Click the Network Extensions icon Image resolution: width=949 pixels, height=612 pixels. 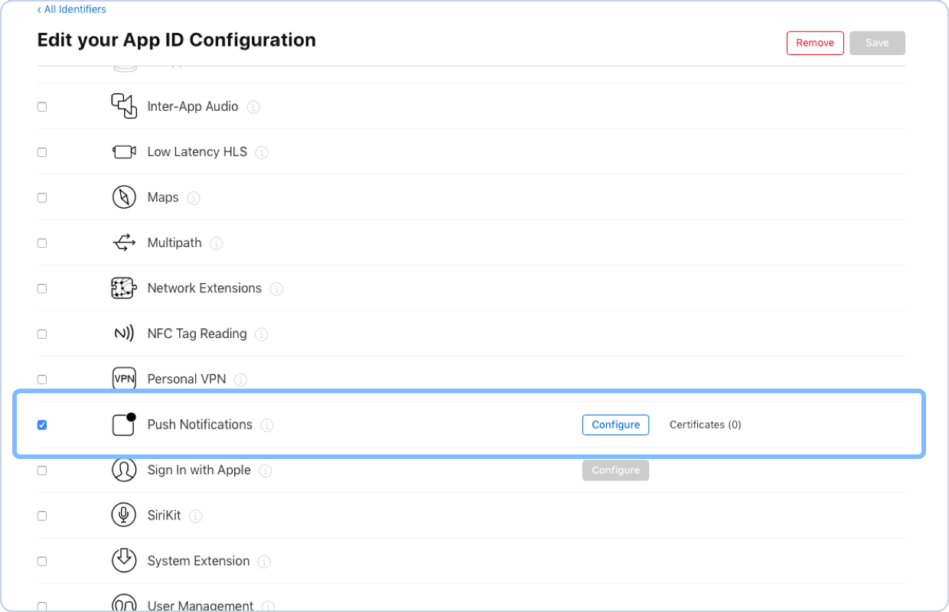[x=123, y=288]
